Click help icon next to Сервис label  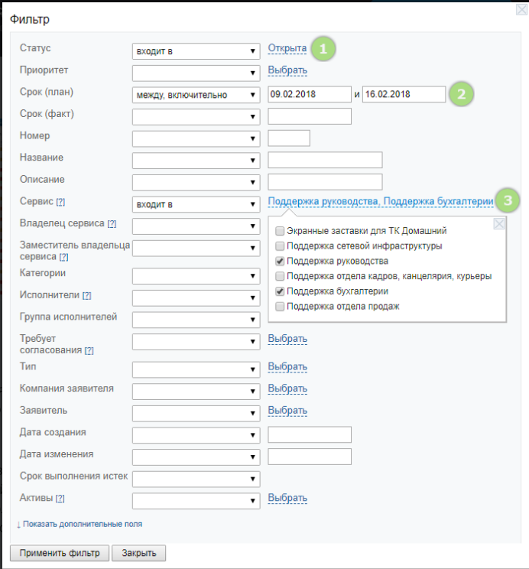click(x=60, y=202)
